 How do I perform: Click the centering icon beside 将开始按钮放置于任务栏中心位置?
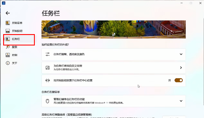click(48, 80)
